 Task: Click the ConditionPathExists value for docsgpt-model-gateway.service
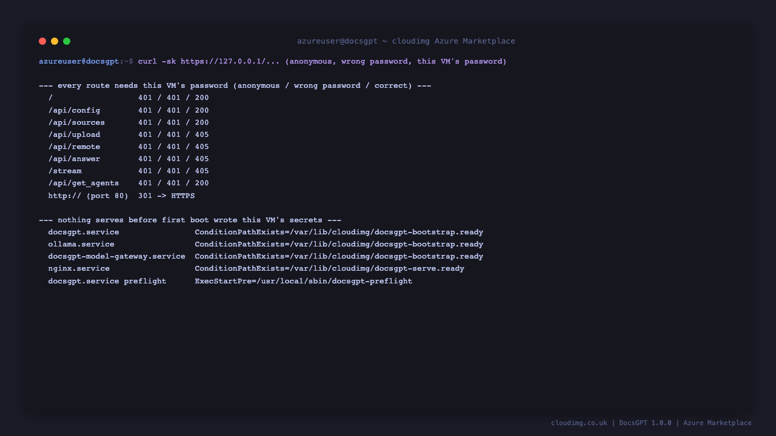(x=339, y=256)
